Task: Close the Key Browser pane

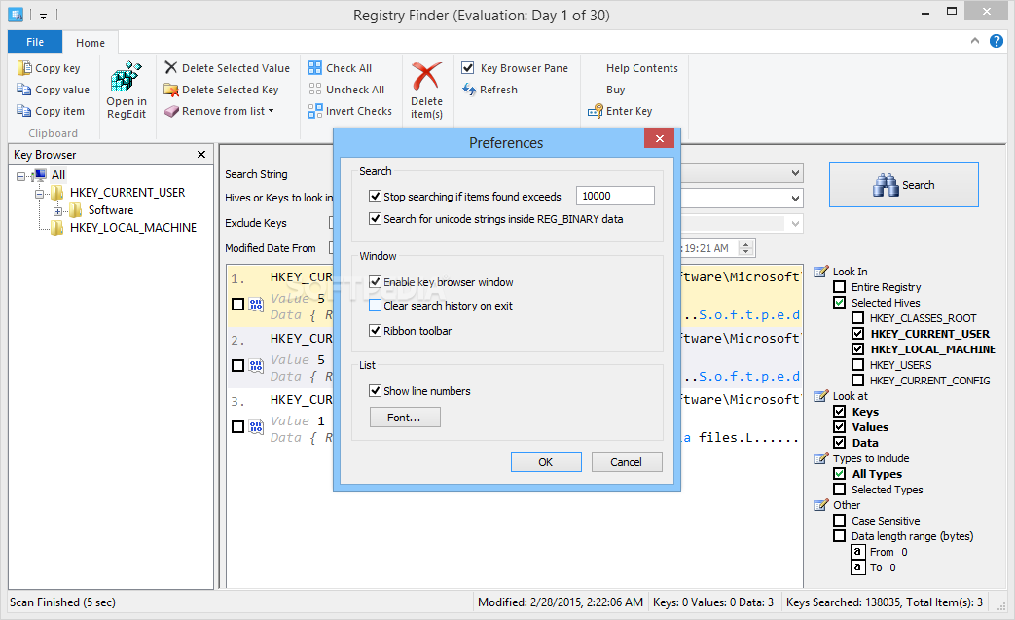Action: [201, 154]
